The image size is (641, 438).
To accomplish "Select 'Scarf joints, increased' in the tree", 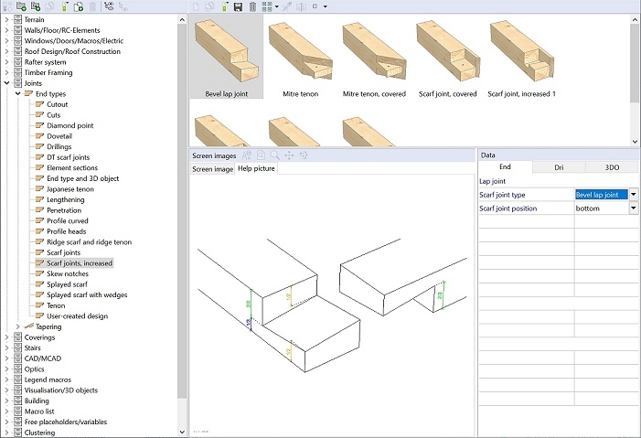I will click(x=80, y=263).
